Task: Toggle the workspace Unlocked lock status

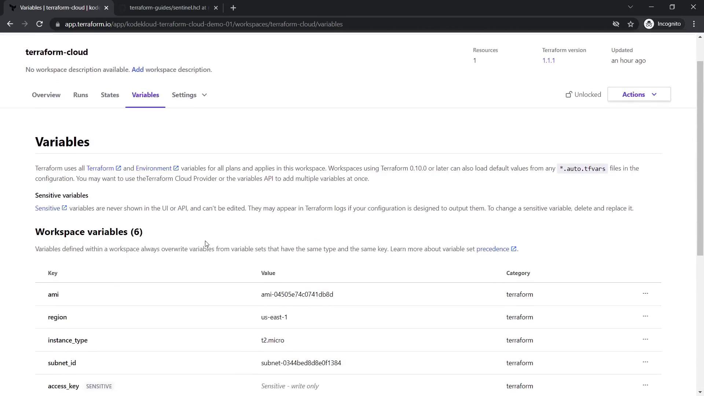Action: pyautogui.click(x=583, y=95)
